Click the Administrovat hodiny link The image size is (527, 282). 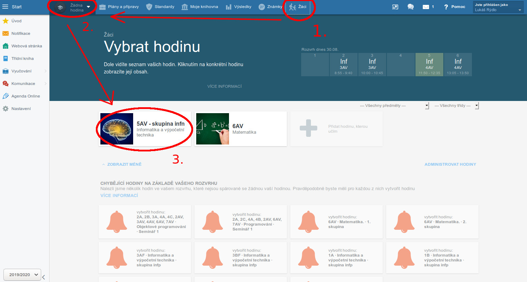(450, 164)
